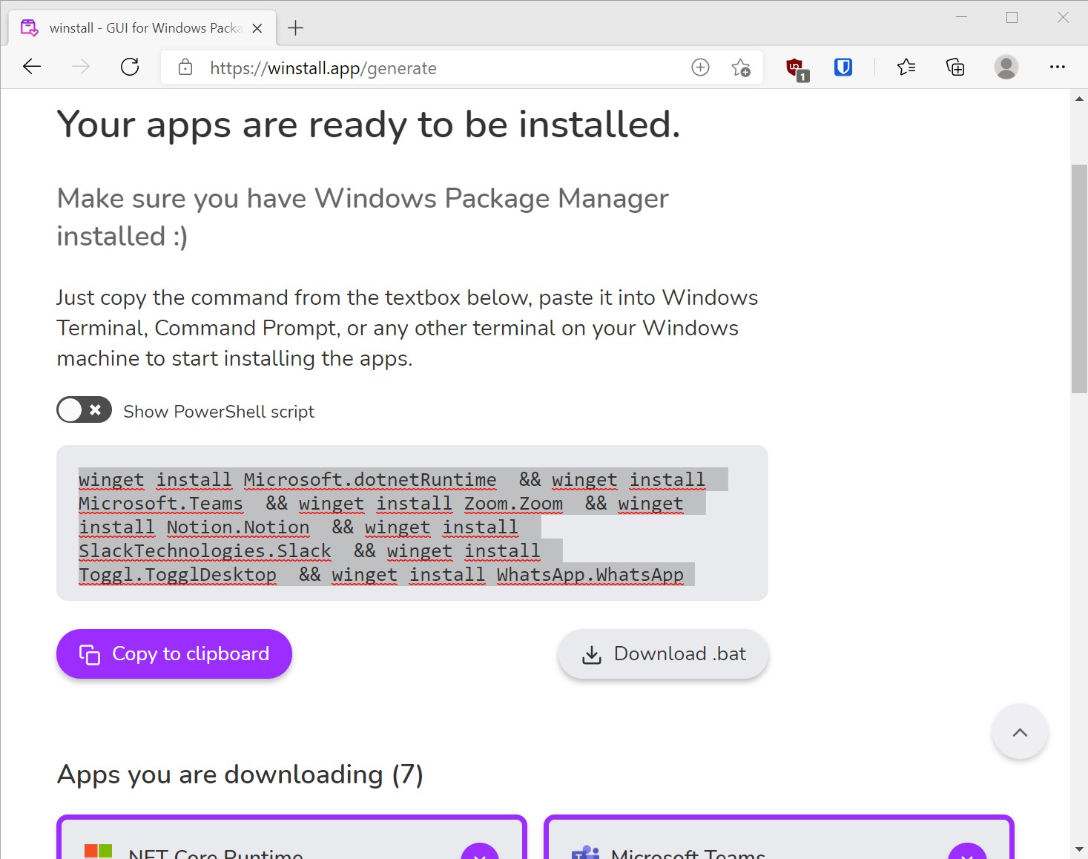The width and height of the screenshot is (1088, 859).
Task: Click the page vertical scrollbar thumb
Action: (1079, 279)
